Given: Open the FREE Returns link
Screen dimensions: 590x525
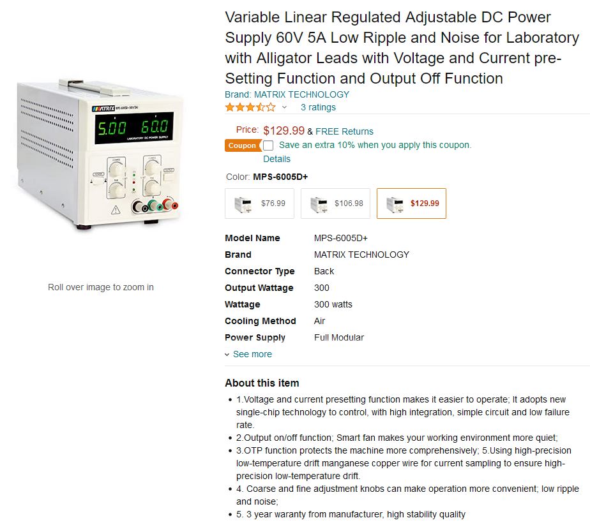Looking at the screenshot, I should [344, 131].
